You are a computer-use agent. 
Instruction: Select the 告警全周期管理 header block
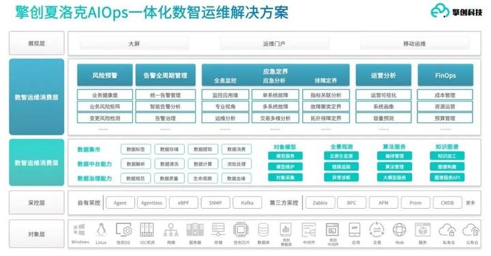(165, 75)
